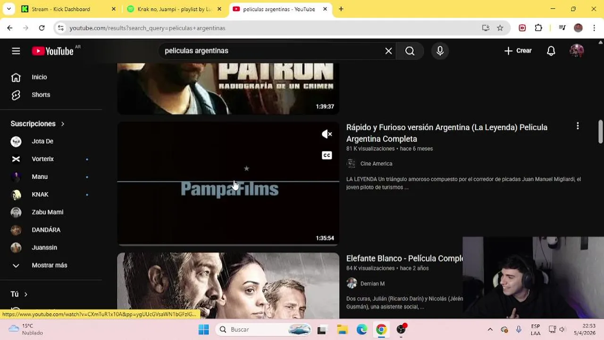
Task: Open the Chrome profile avatar
Action: (x=578, y=28)
